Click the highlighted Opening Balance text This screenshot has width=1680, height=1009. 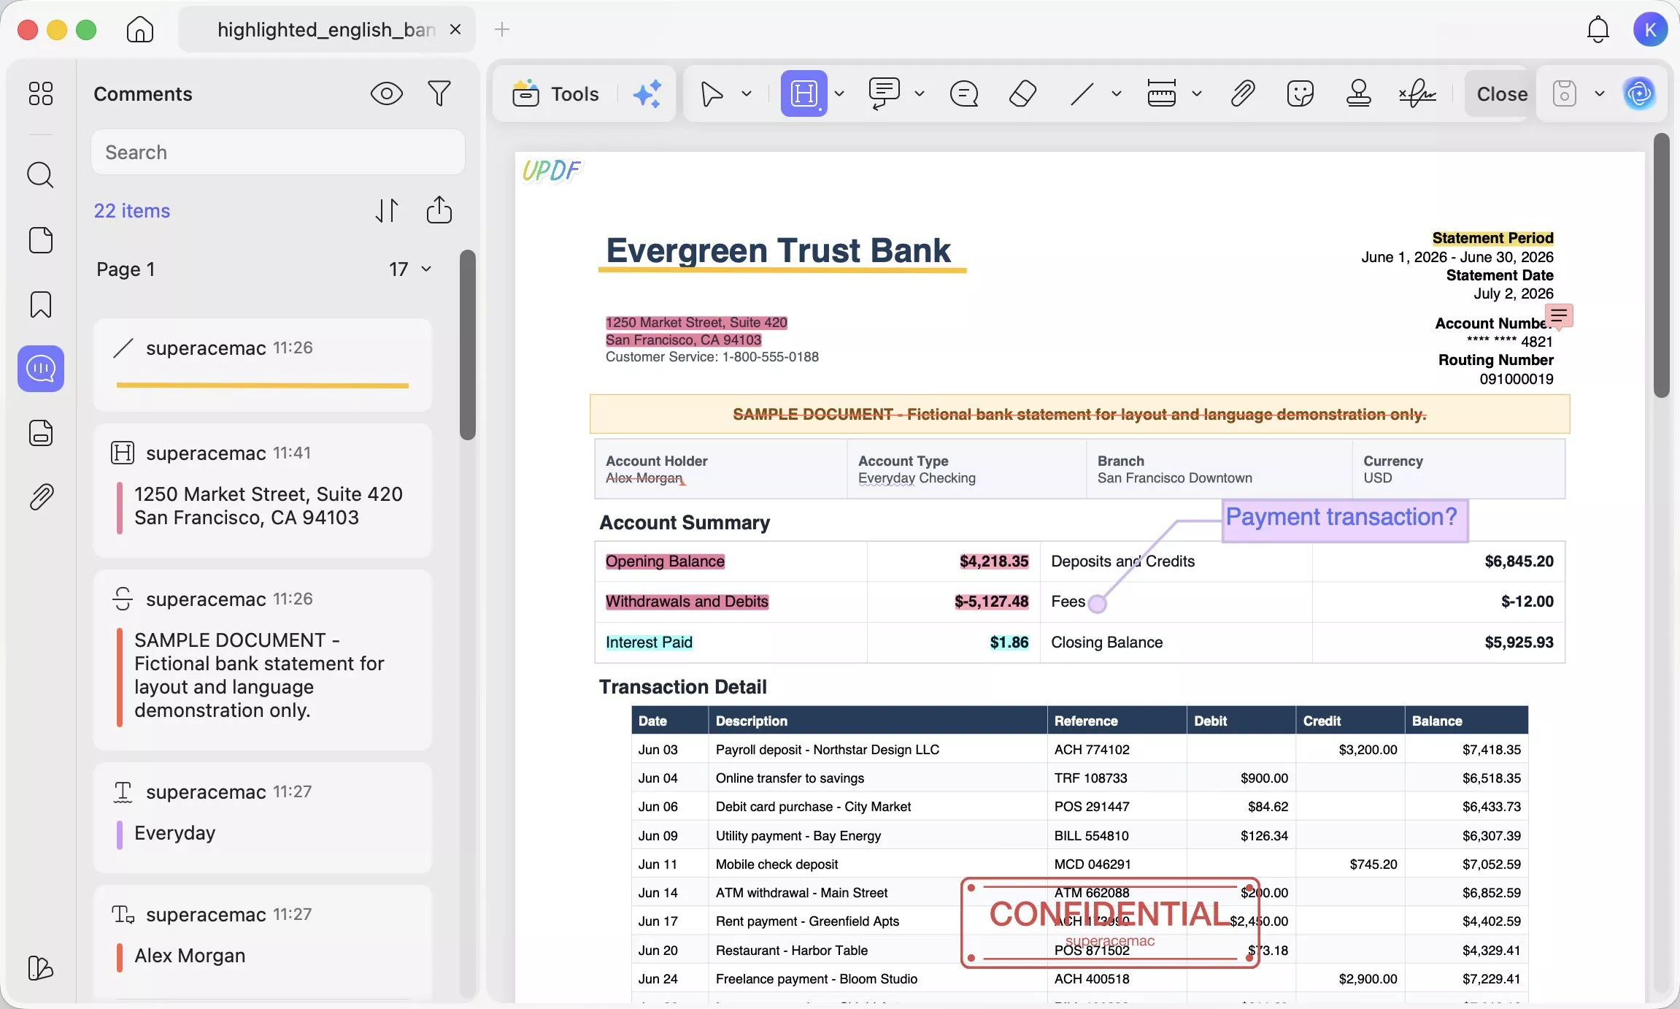pyautogui.click(x=665, y=561)
